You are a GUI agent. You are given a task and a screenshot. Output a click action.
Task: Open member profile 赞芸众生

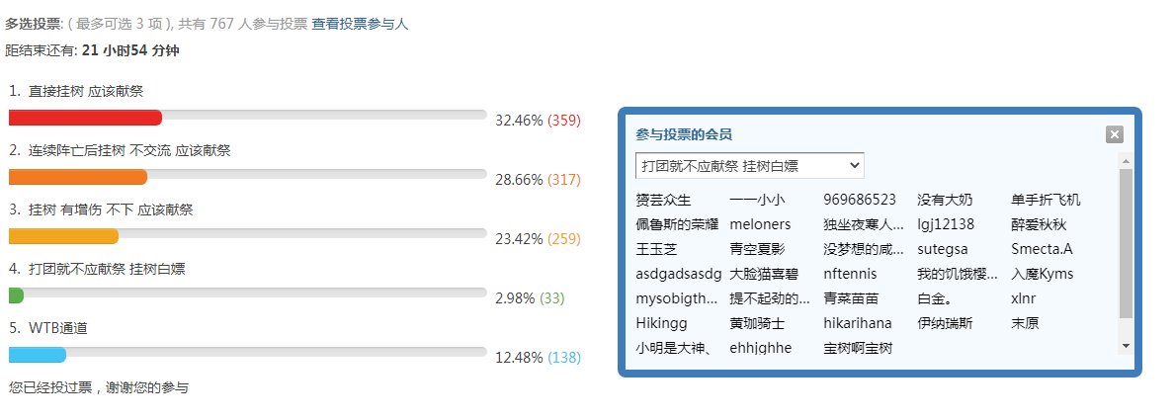663,200
